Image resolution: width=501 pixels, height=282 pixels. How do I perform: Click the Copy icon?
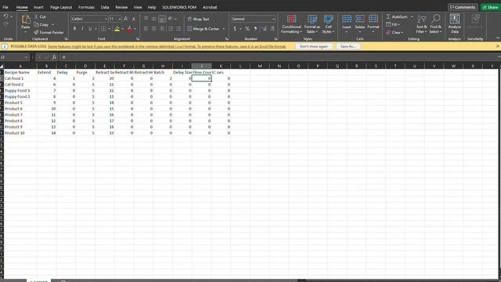click(x=37, y=24)
